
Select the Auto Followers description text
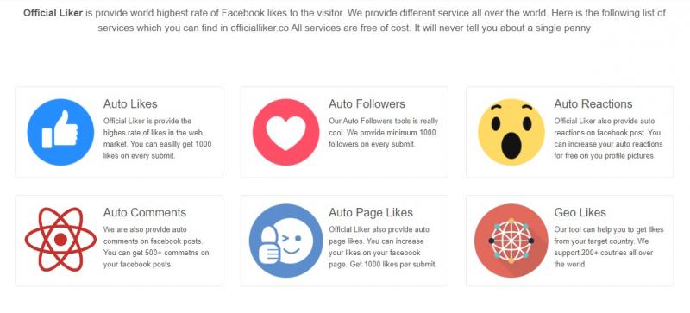[383, 133]
